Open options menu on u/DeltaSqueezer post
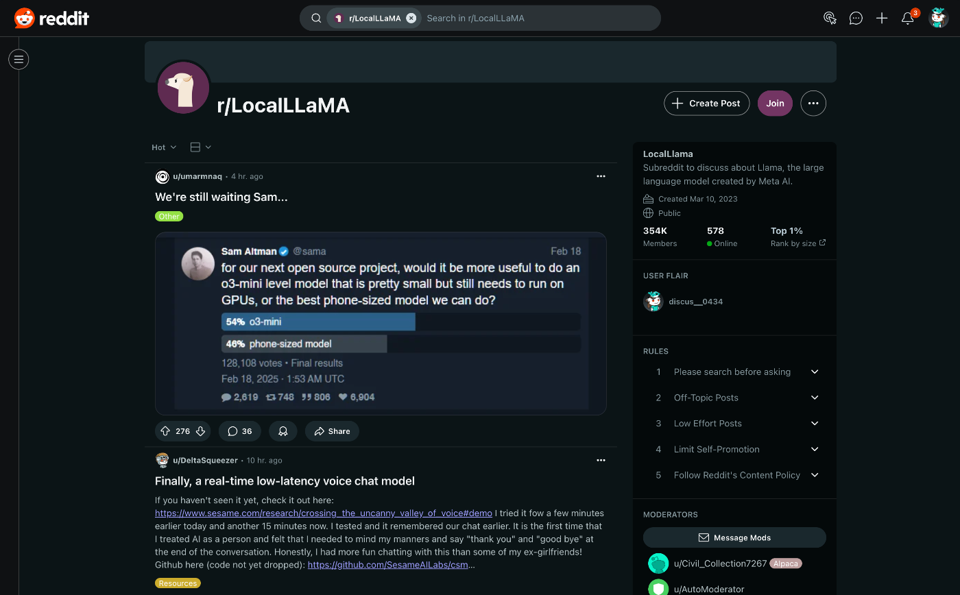This screenshot has width=960, height=595. (x=601, y=461)
